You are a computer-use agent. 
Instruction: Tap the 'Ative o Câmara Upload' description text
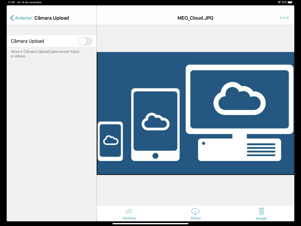click(45, 54)
